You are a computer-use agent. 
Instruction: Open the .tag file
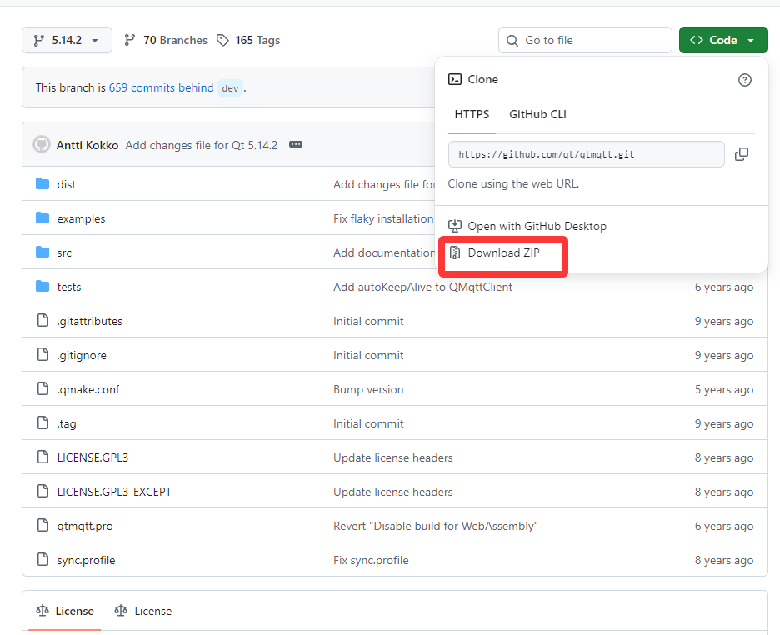click(x=67, y=423)
